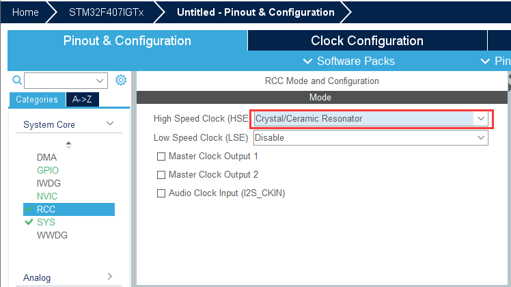Click the sort arrows above DMA
Screen dimensions: 511x287
[68, 145]
